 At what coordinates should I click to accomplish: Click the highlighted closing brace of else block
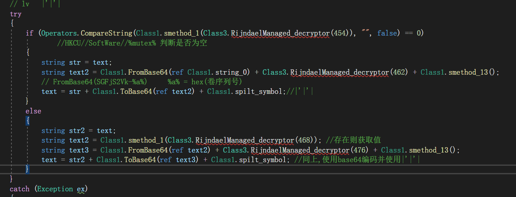pos(28,169)
